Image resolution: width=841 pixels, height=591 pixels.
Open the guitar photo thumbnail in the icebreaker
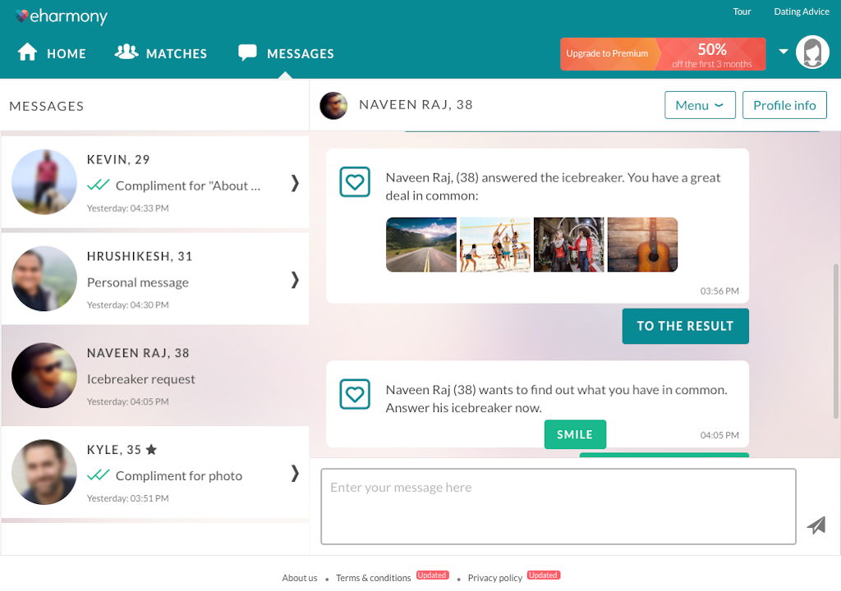[642, 244]
